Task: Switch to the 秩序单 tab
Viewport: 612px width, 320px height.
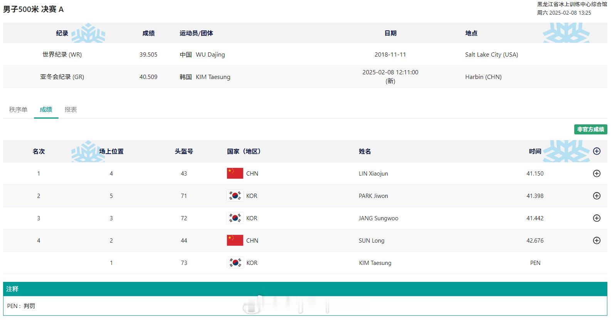Action: 18,110
